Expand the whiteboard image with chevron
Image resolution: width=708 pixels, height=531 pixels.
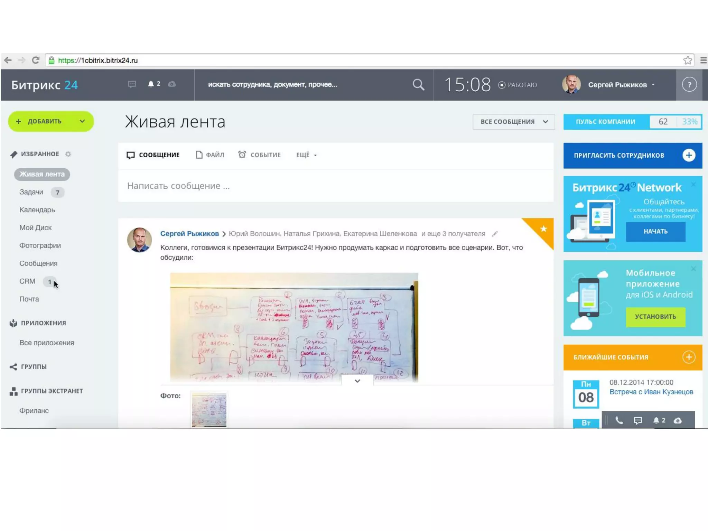pyautogui.click(x=357, y=381)
